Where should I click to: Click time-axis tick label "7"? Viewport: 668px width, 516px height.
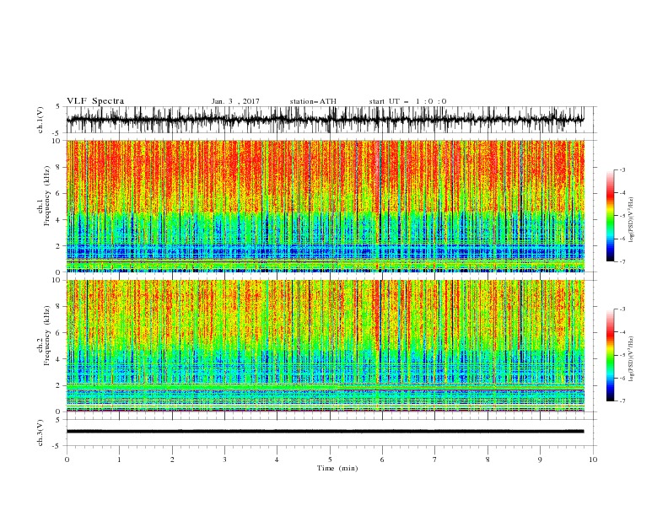tap(435, 460)
